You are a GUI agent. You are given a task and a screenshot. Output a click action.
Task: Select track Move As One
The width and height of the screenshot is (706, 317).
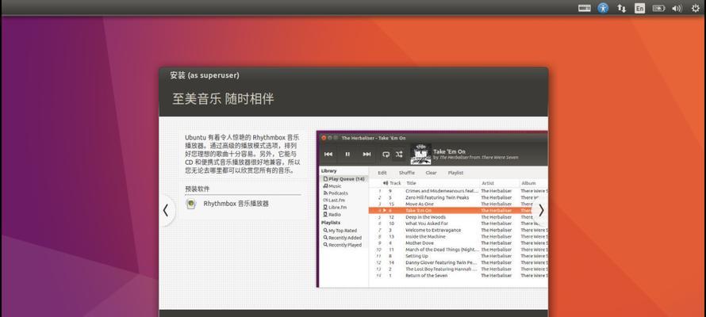(x=458, y=204)
